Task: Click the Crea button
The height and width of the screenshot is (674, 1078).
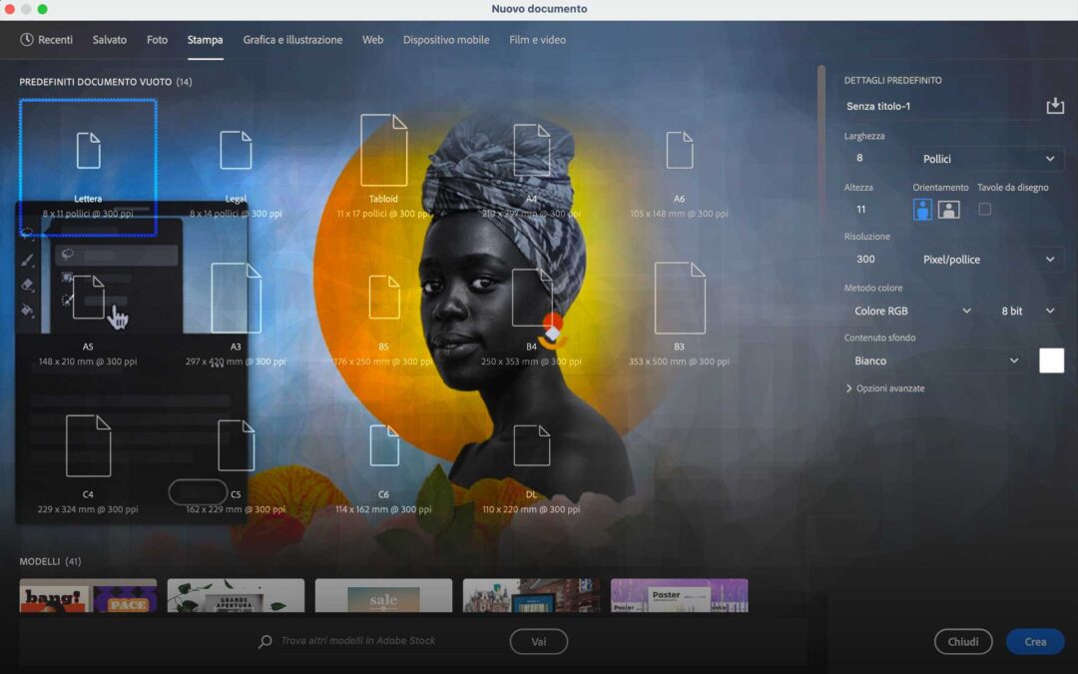Action: tap(1034, 641)
